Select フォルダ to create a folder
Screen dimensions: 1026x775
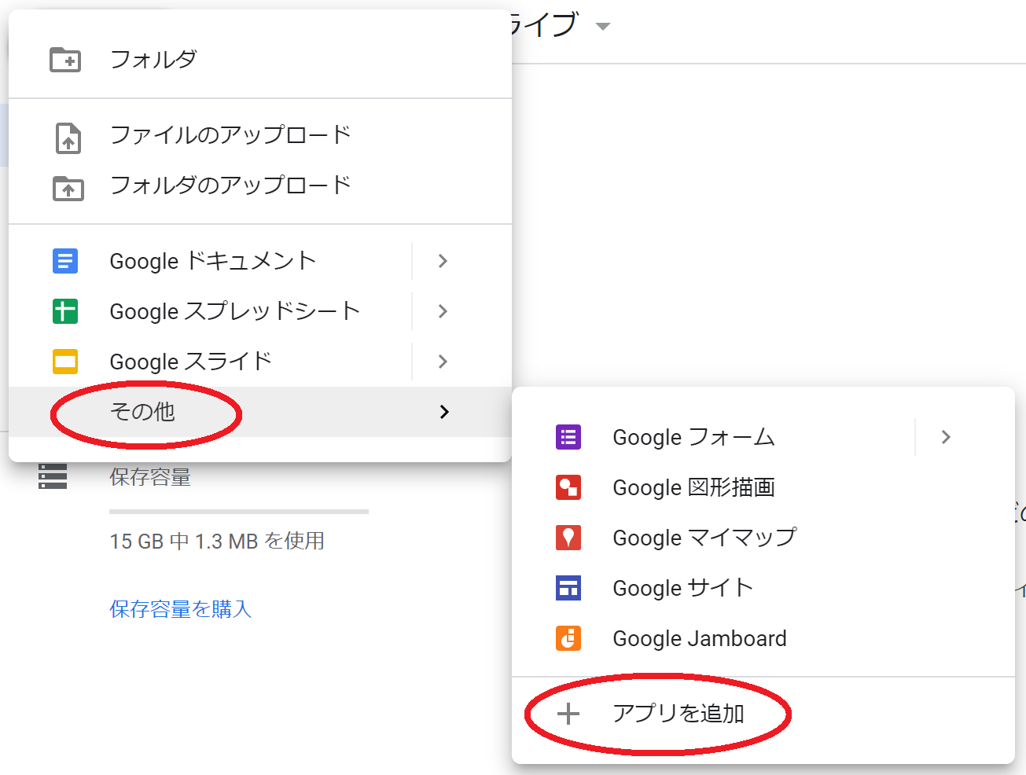tap(260, 60)
